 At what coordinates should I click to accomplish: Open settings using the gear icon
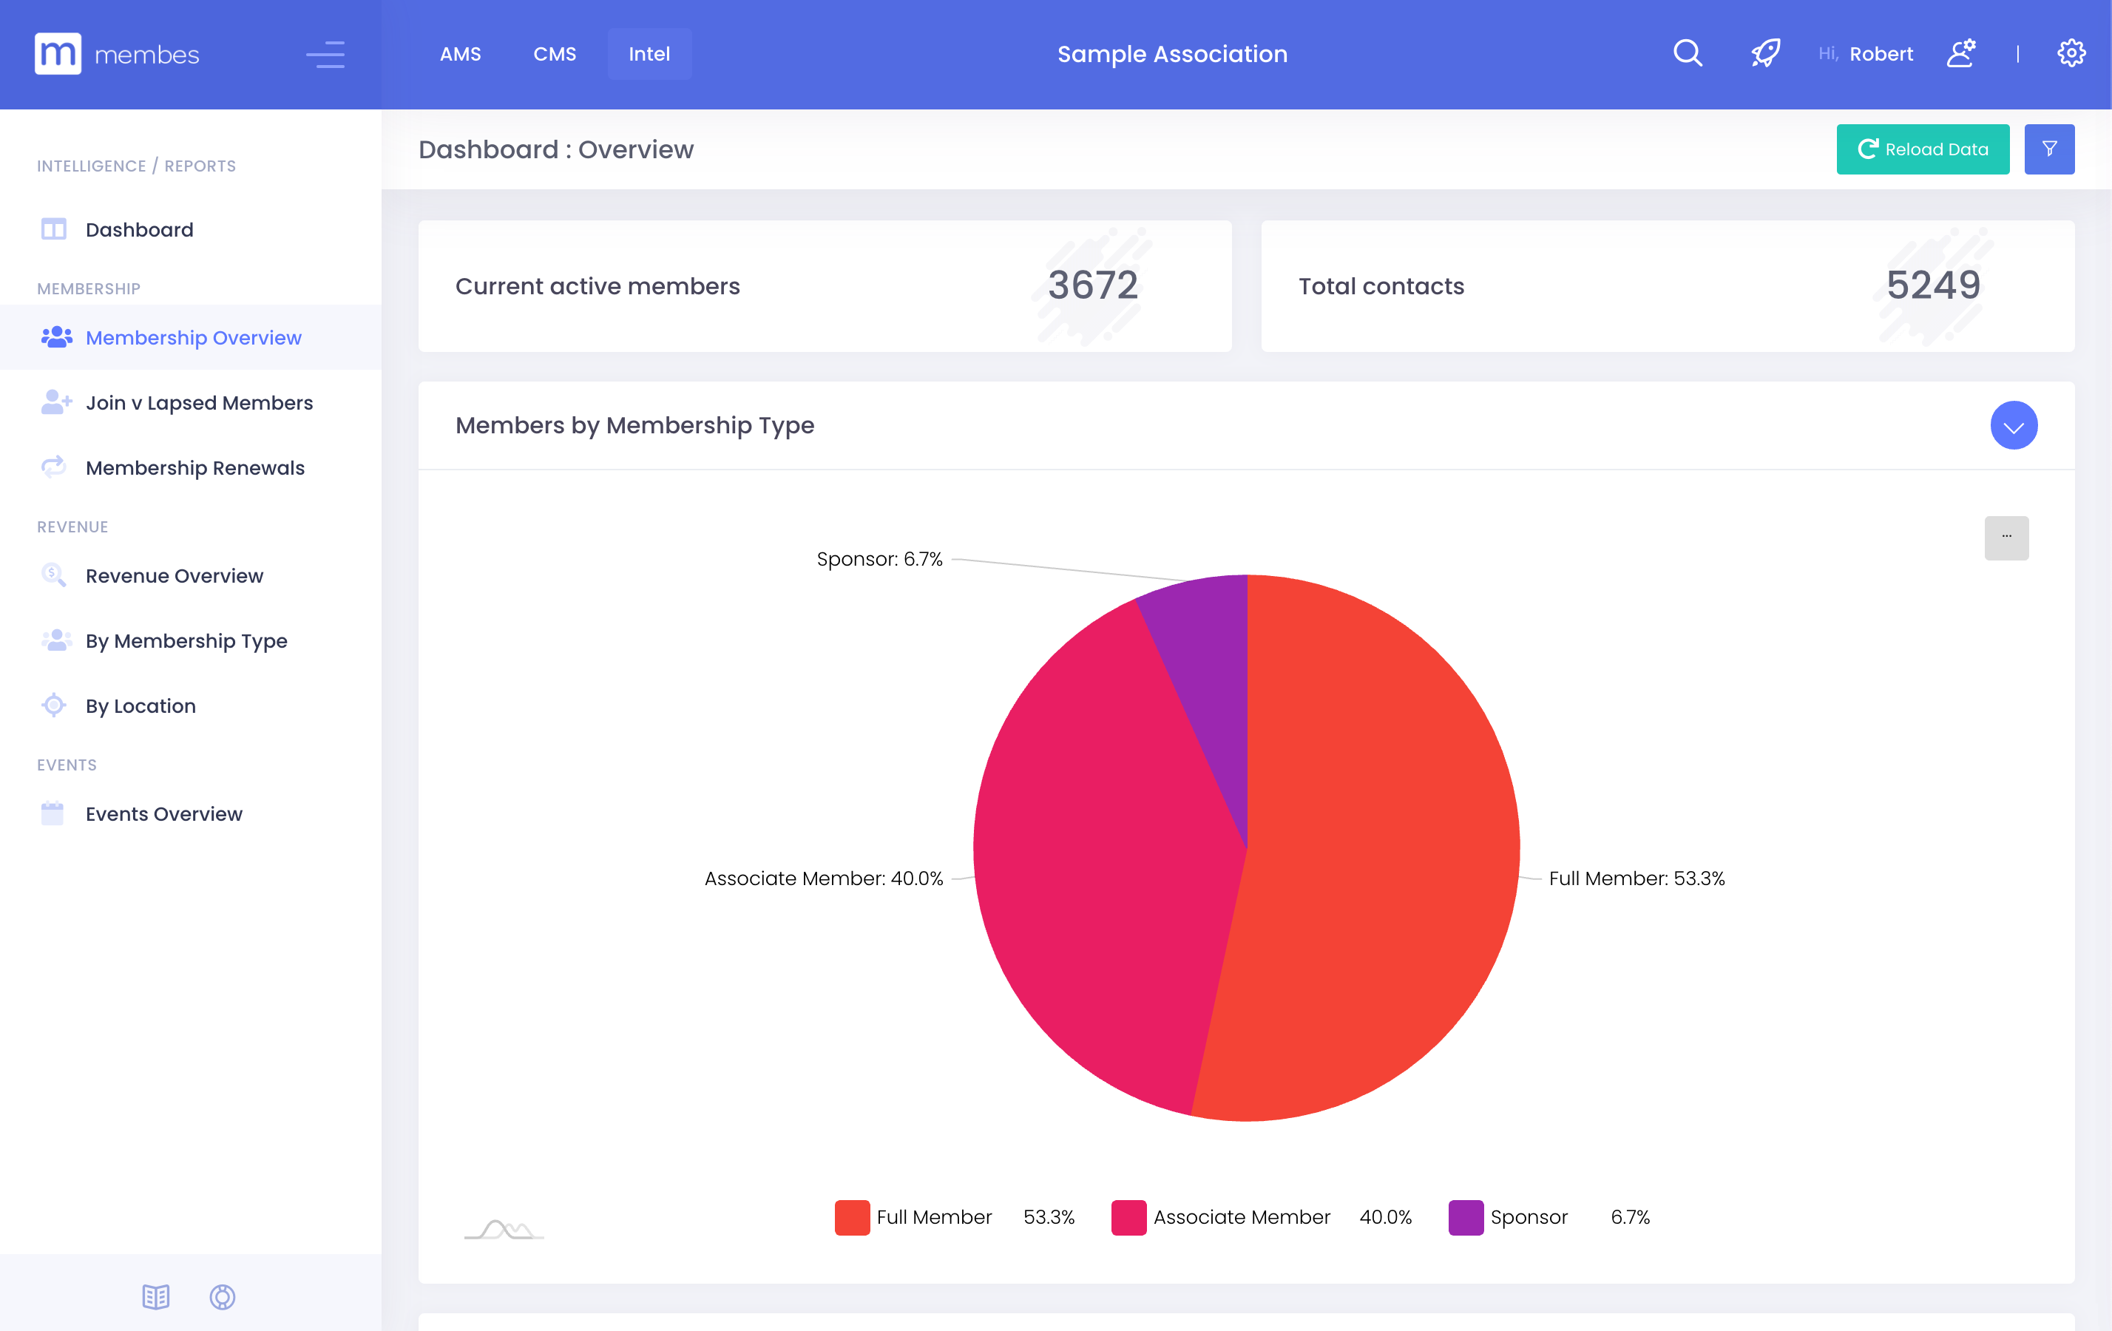2071,53
